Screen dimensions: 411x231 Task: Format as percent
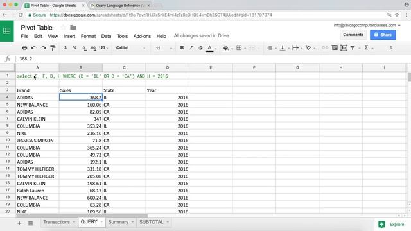tap(74, 47)
